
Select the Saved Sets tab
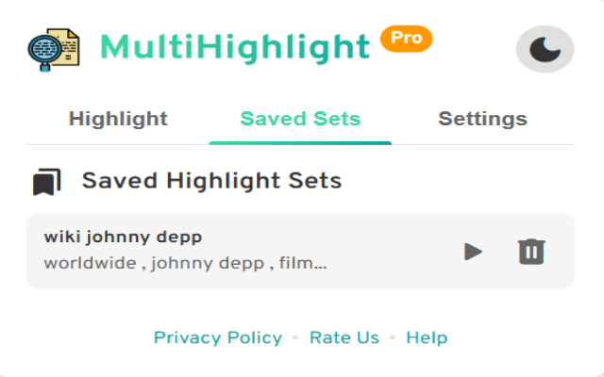point(300,120)
